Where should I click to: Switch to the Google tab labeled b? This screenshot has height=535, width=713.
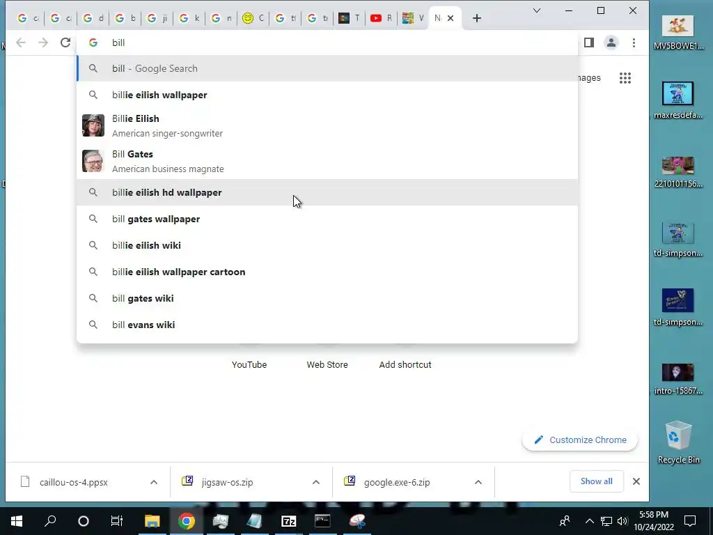[125, 18]
